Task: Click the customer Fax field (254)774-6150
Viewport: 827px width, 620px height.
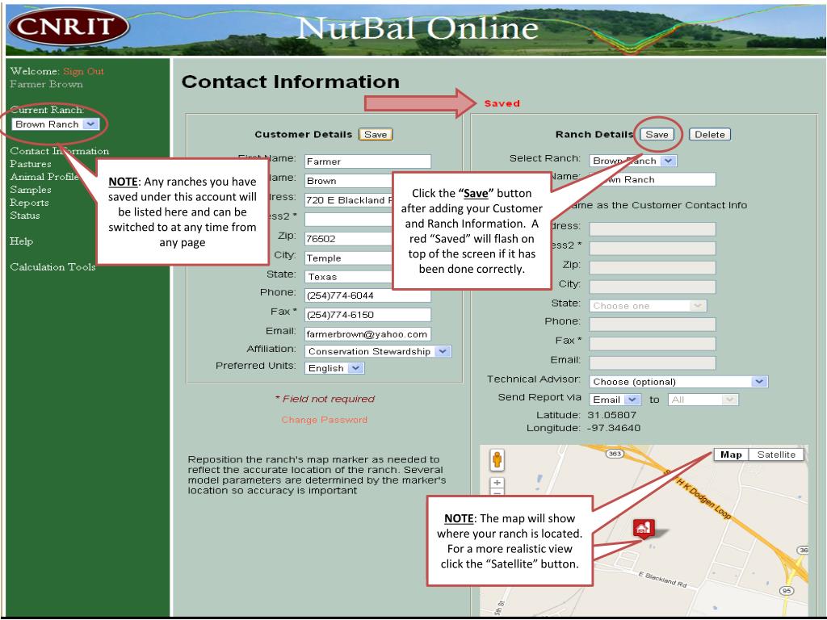Action: point(367,315)
